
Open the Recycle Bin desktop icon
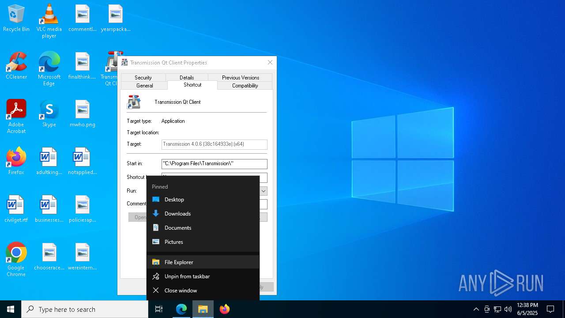coord(16,19)
